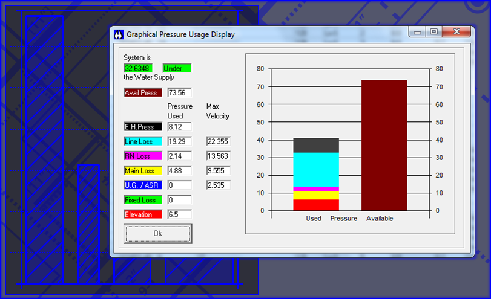Click the Main Loss max velocity field
Image resolution: width=491 pixels, height=299 pixels.
pos(218,170)
